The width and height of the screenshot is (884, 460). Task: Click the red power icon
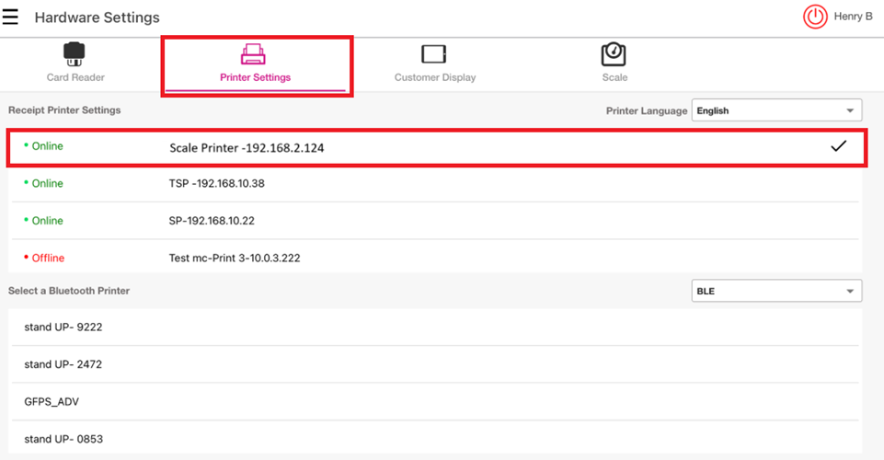pos(815,17)
